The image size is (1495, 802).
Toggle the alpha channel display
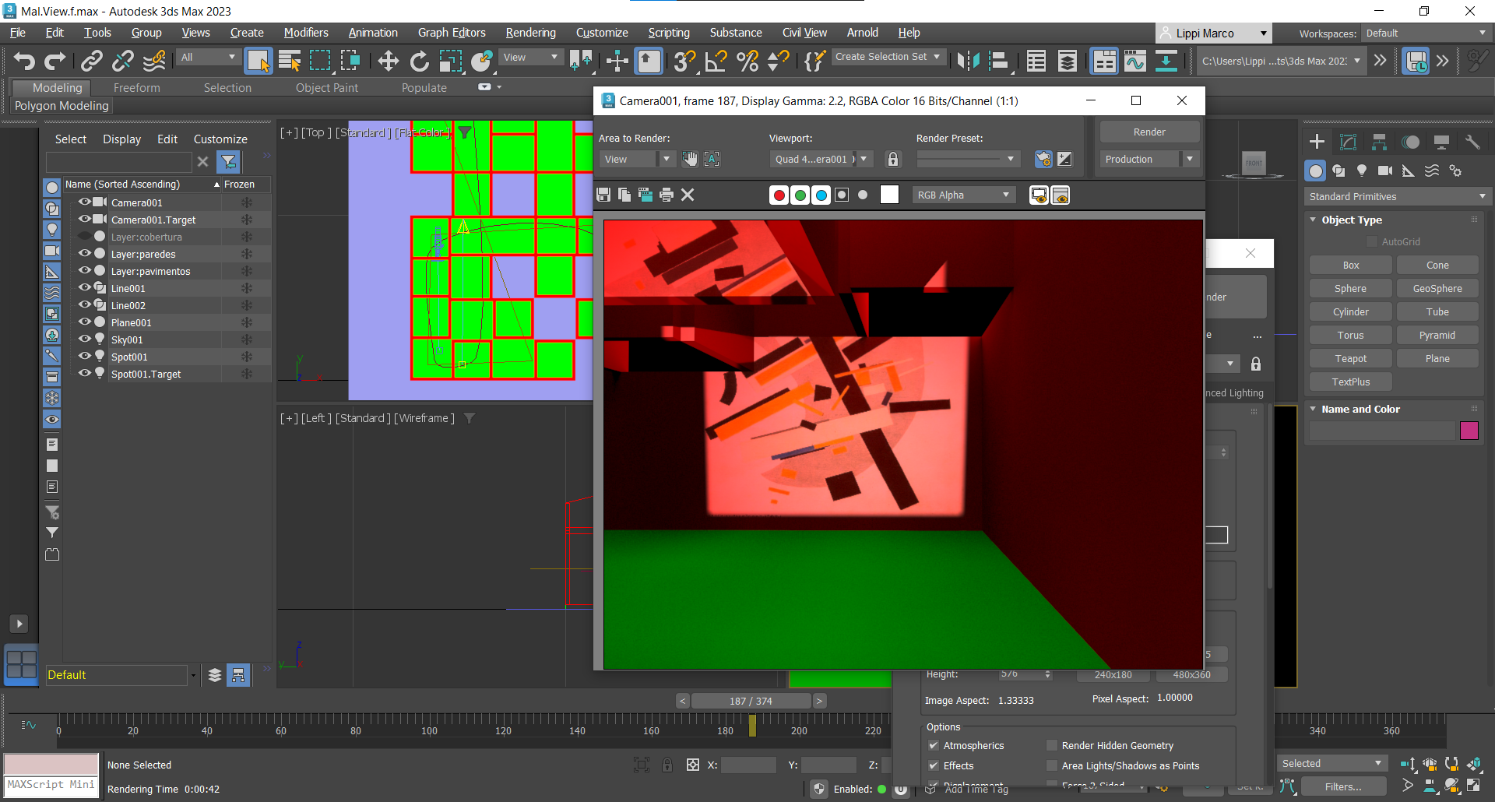(842, 195)
